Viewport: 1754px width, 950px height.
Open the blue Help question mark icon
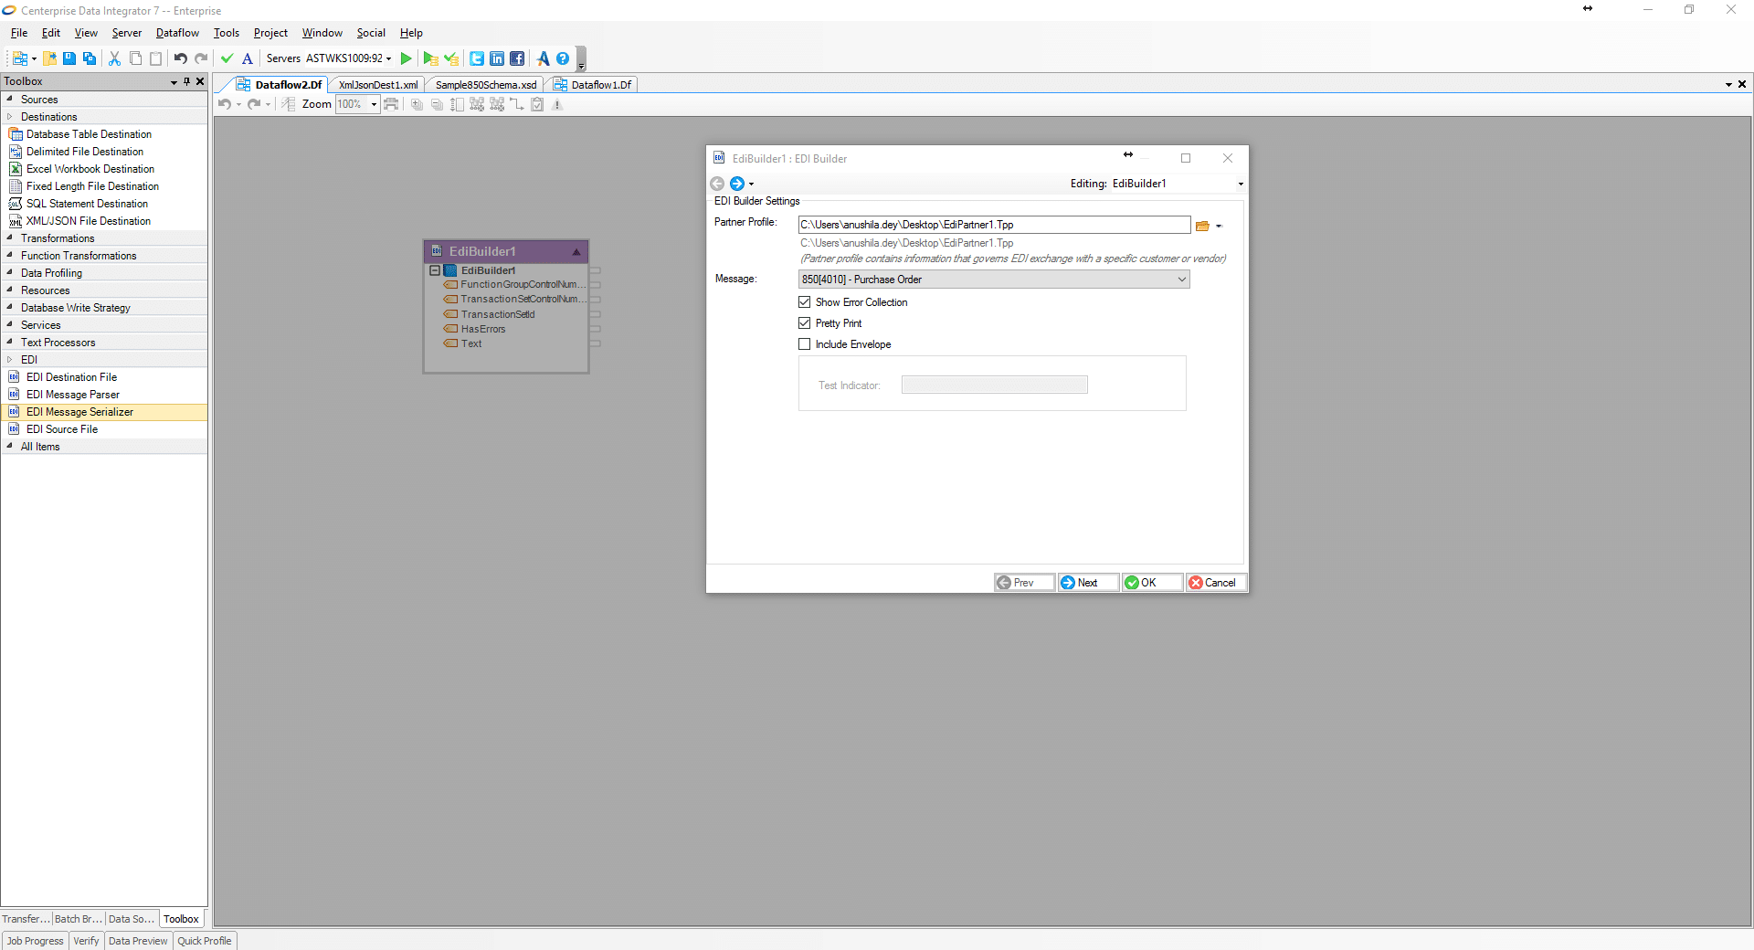pos(563,58)
